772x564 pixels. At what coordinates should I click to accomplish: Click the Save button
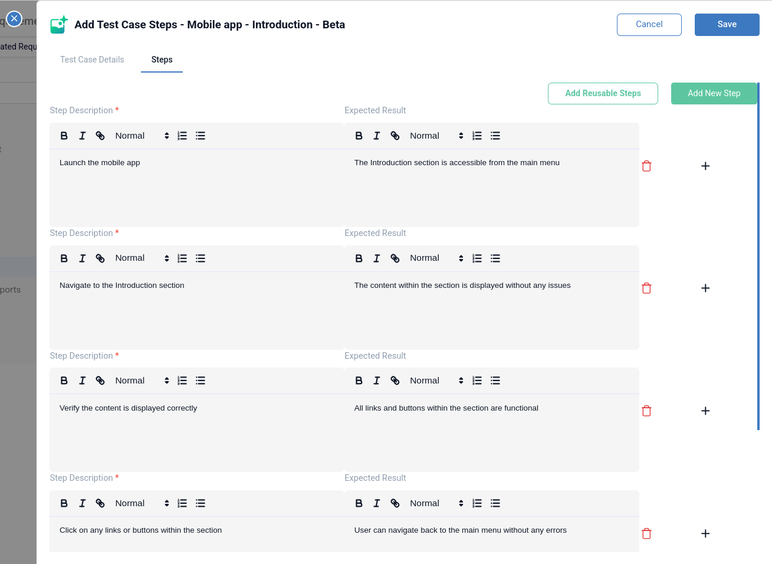[727, 24]
